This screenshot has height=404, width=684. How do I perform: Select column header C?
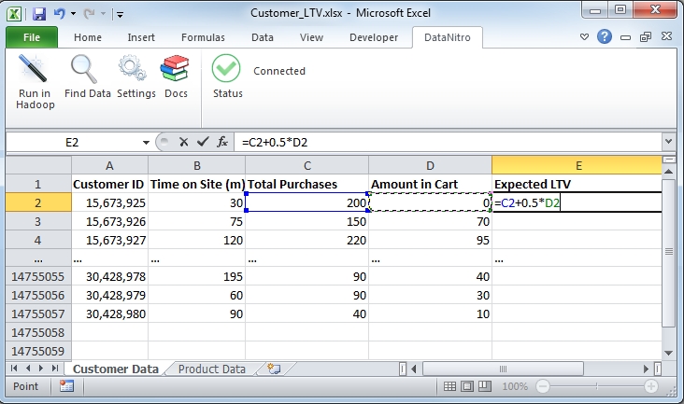click(x=307, y=165)
